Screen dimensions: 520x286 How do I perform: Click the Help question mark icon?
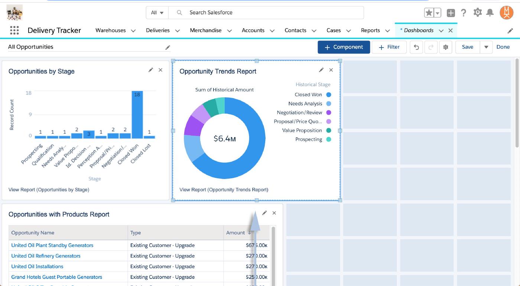pos(464,13)
